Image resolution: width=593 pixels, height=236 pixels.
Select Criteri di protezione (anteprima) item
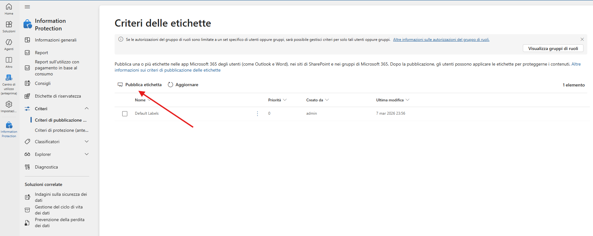(x=62, y=130)
